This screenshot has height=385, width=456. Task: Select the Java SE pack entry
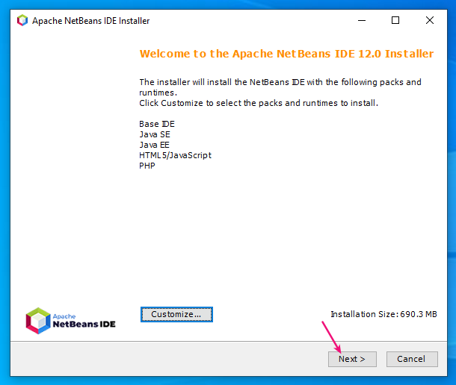click(155, 134)
